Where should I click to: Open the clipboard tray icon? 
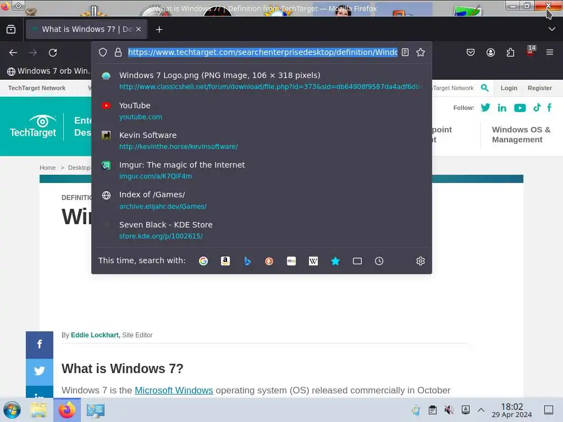(433, 410)
